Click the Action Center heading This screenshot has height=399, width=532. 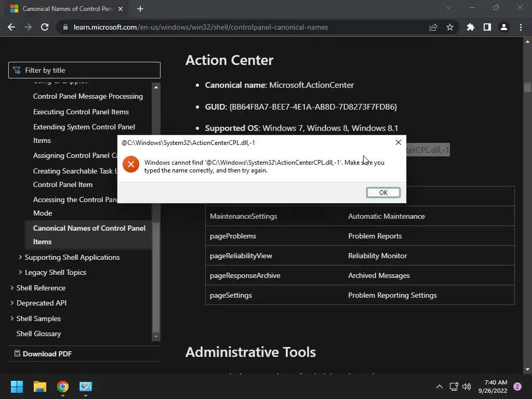click(229, 60)
